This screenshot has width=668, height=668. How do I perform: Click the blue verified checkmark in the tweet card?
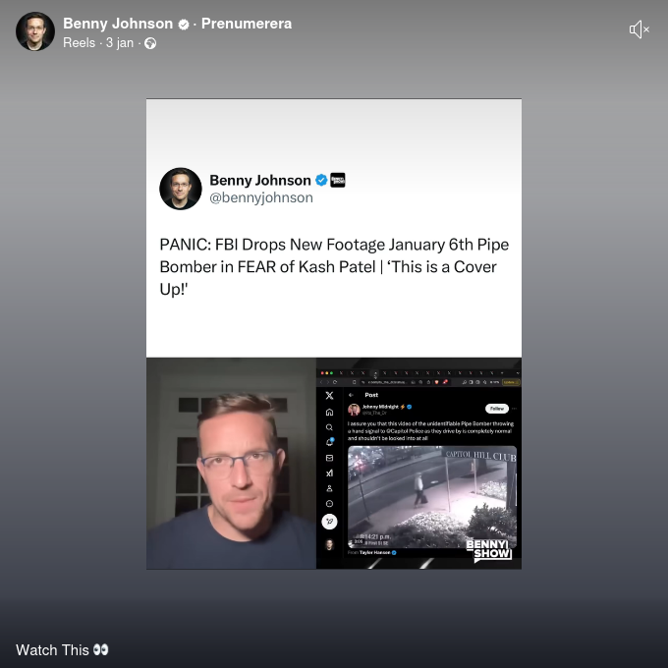(x=321, y=180)
